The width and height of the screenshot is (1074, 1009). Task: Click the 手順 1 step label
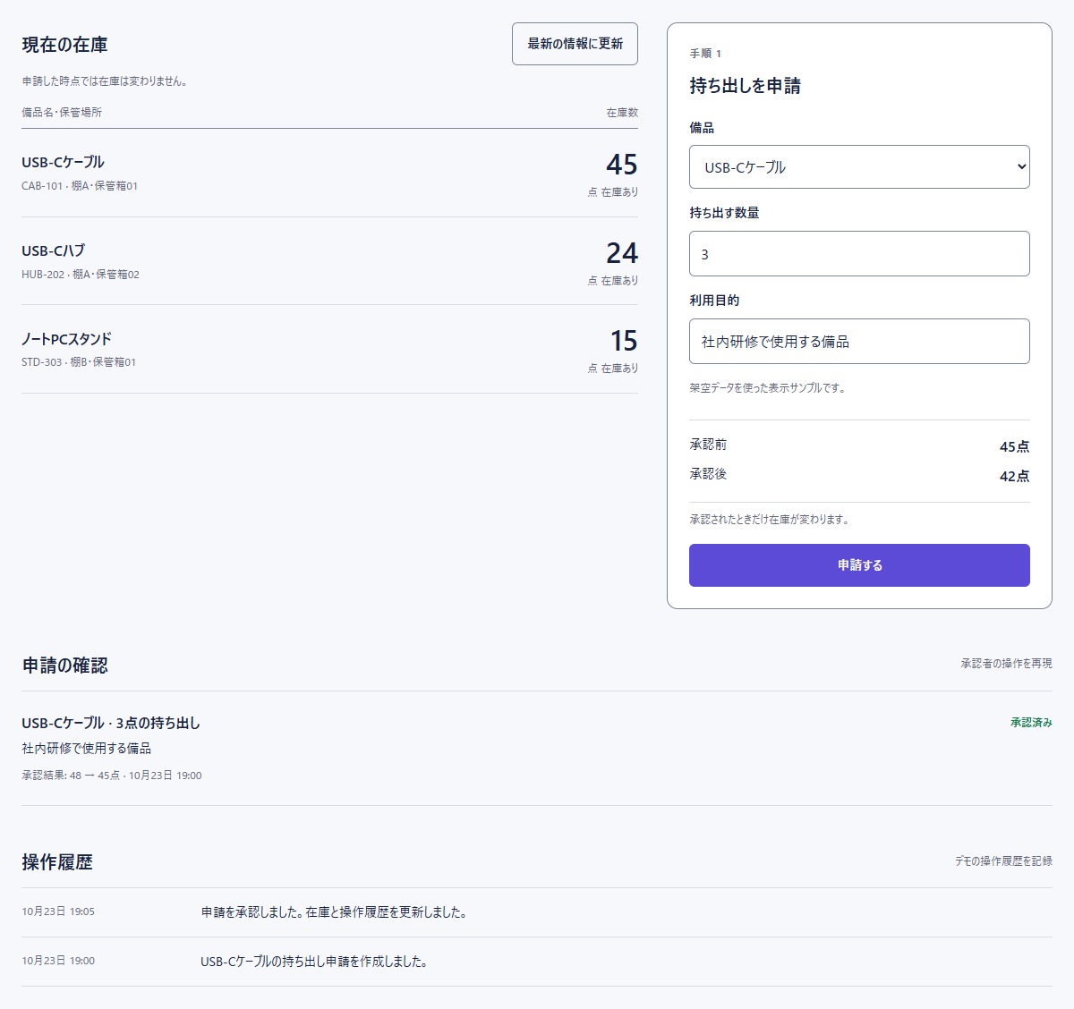(x=705, y=54)
